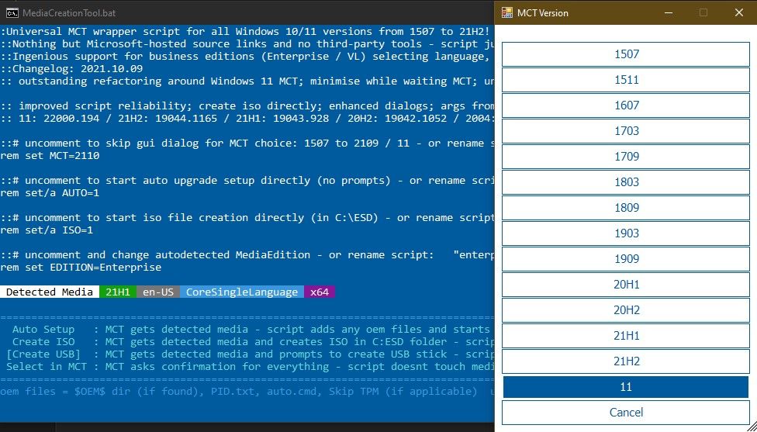Pick Windows 10 version 1607
757x432 pixels.
click(626, 105)
